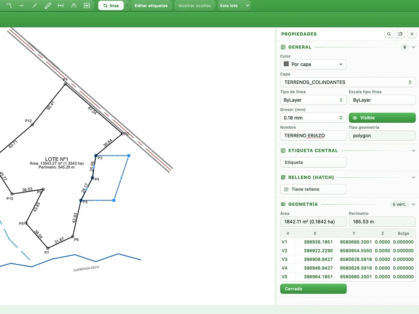Open the Grosor 0.18 mm dropdown
This screenshot has width=419, height=314.
click(x=313, y=117)
